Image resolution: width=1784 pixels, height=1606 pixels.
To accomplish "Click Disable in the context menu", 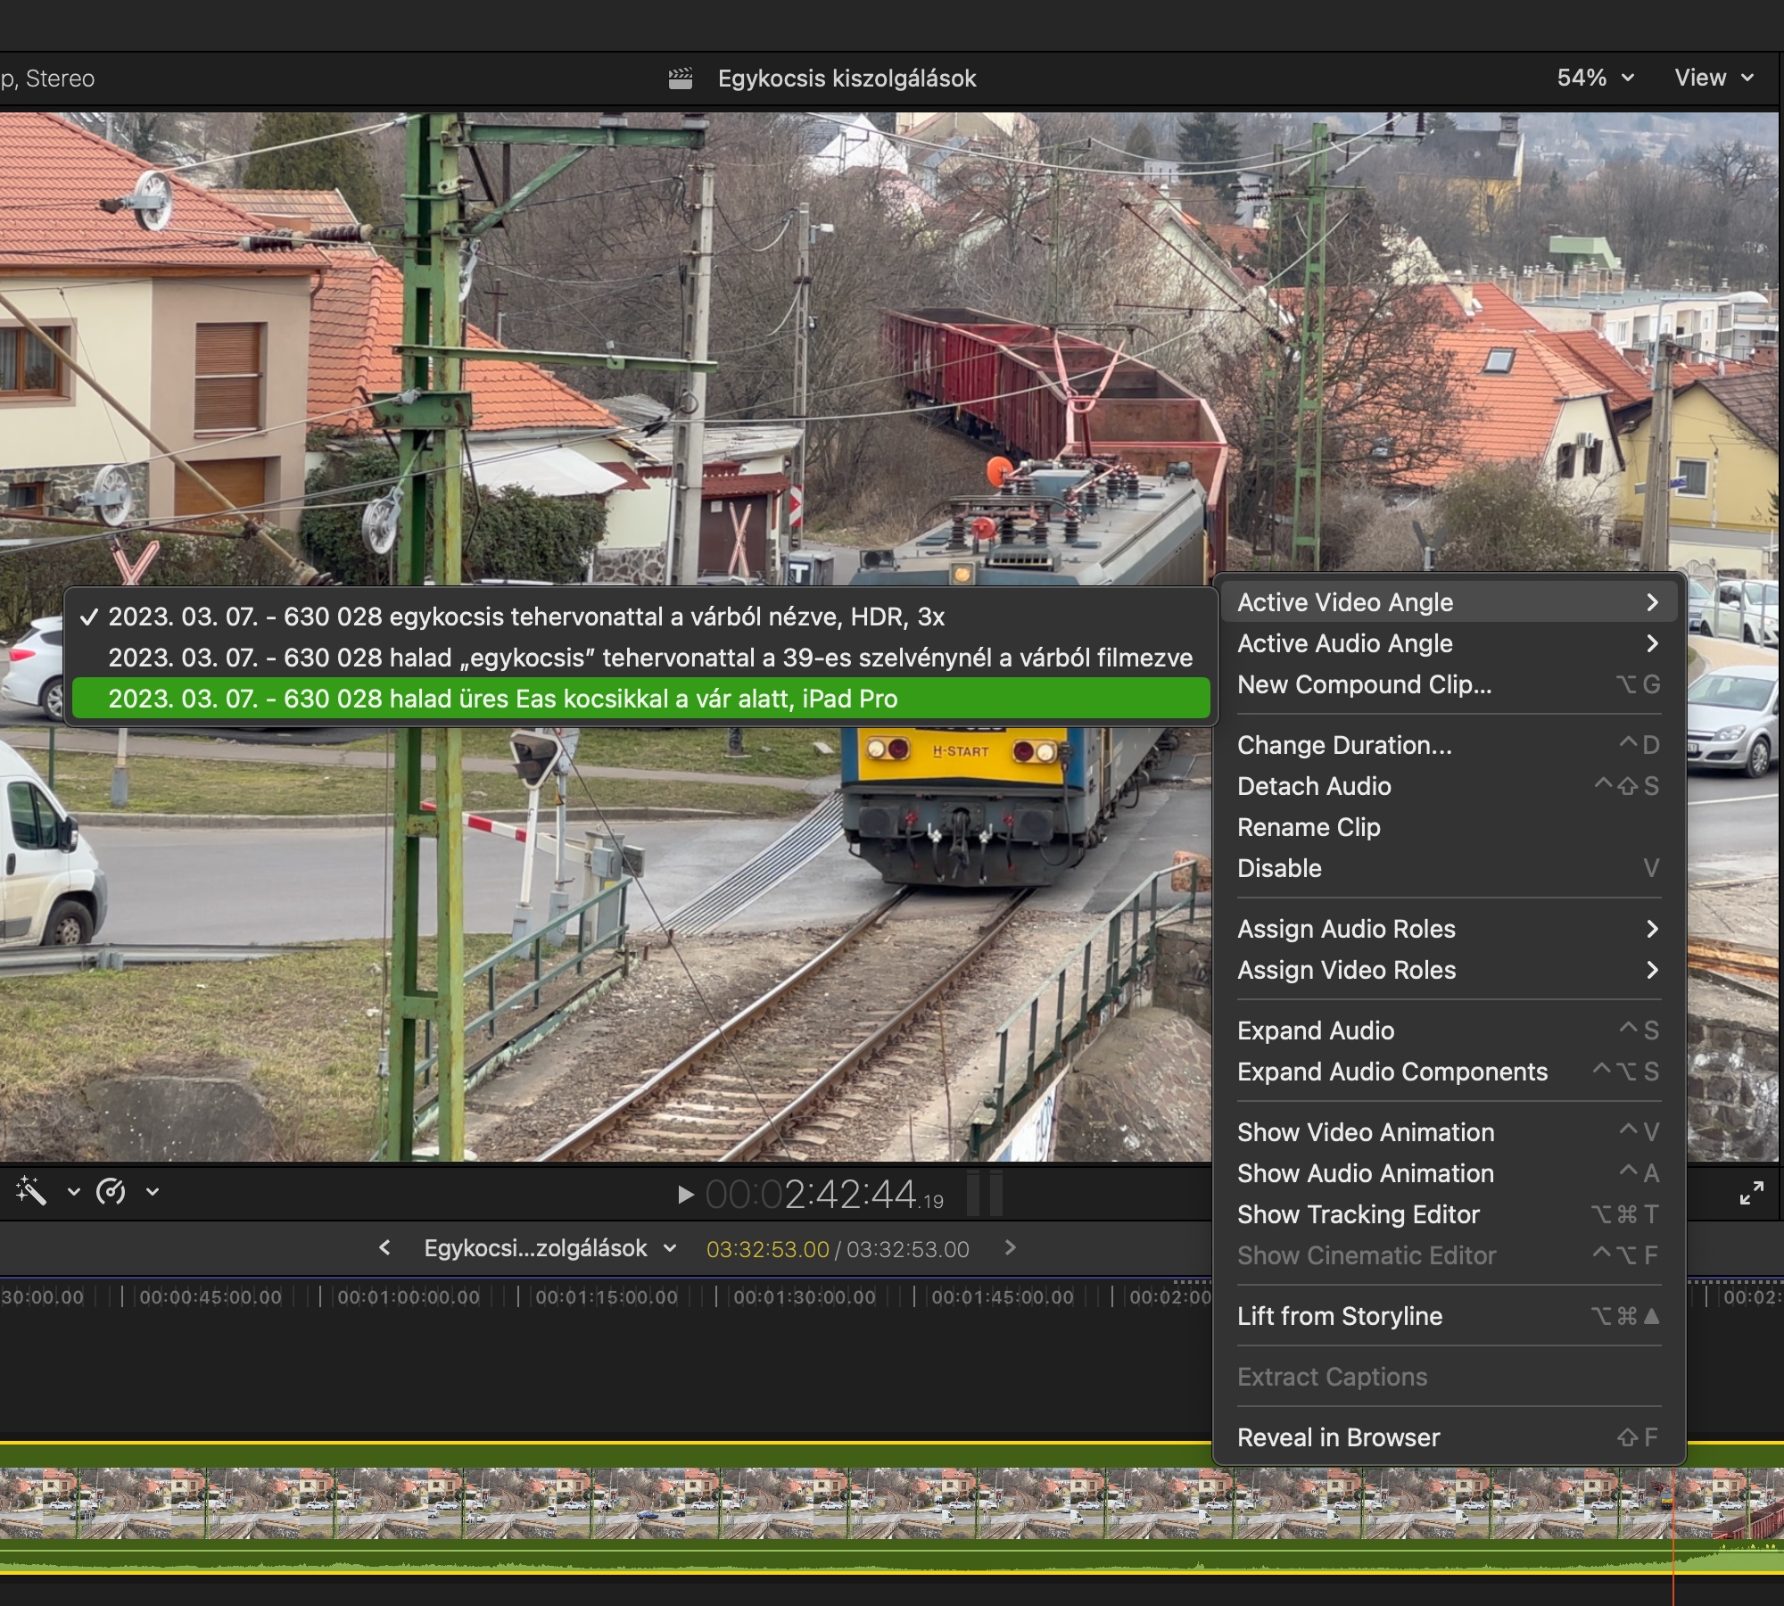I will click(x=1449, y=868).
